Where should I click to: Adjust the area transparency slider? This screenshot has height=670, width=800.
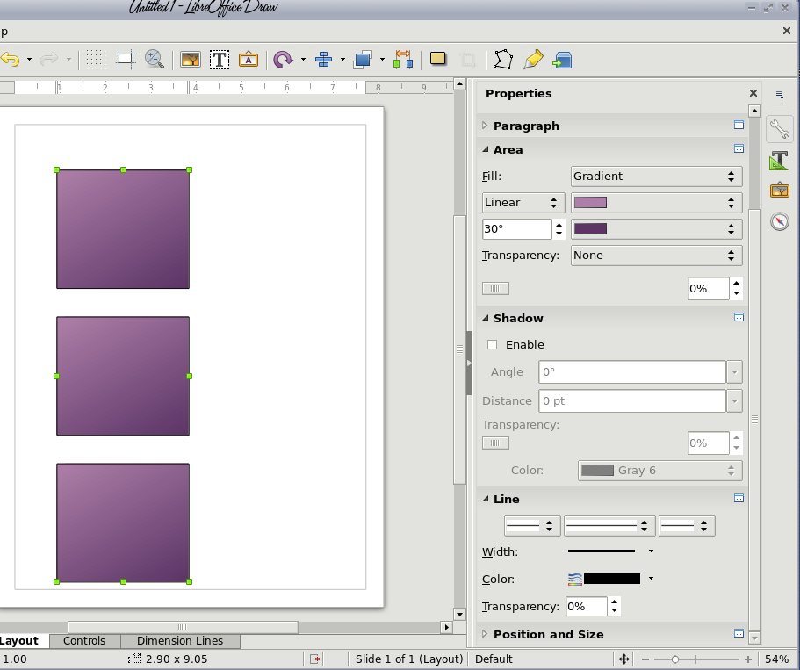click(x=495, y=288)
